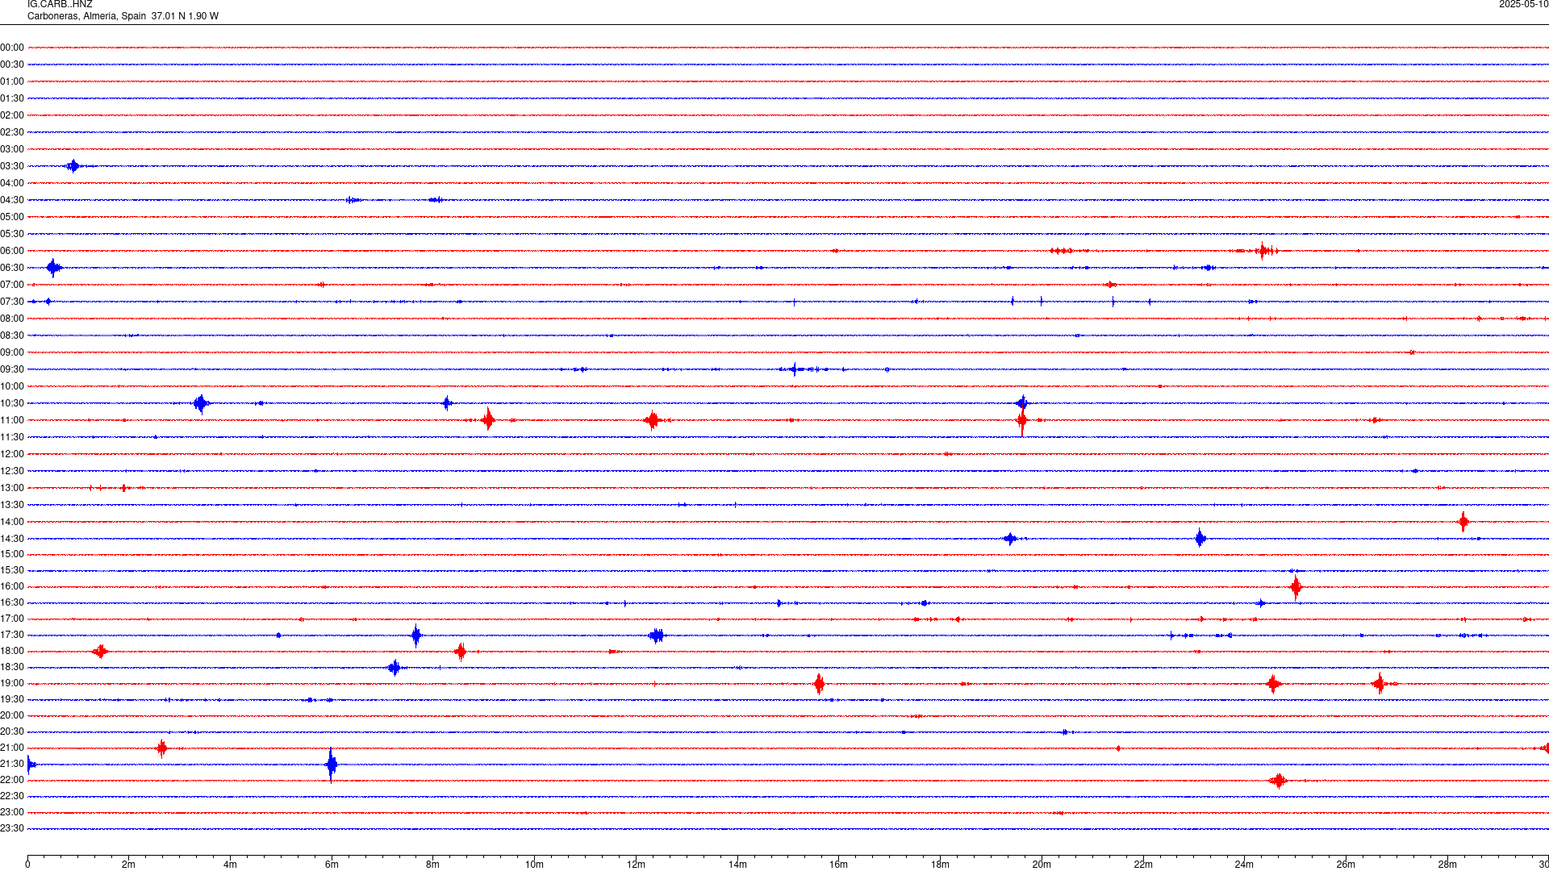Select the 00:00 time row label
1549x871 pixels.
(x=12, y=48)
